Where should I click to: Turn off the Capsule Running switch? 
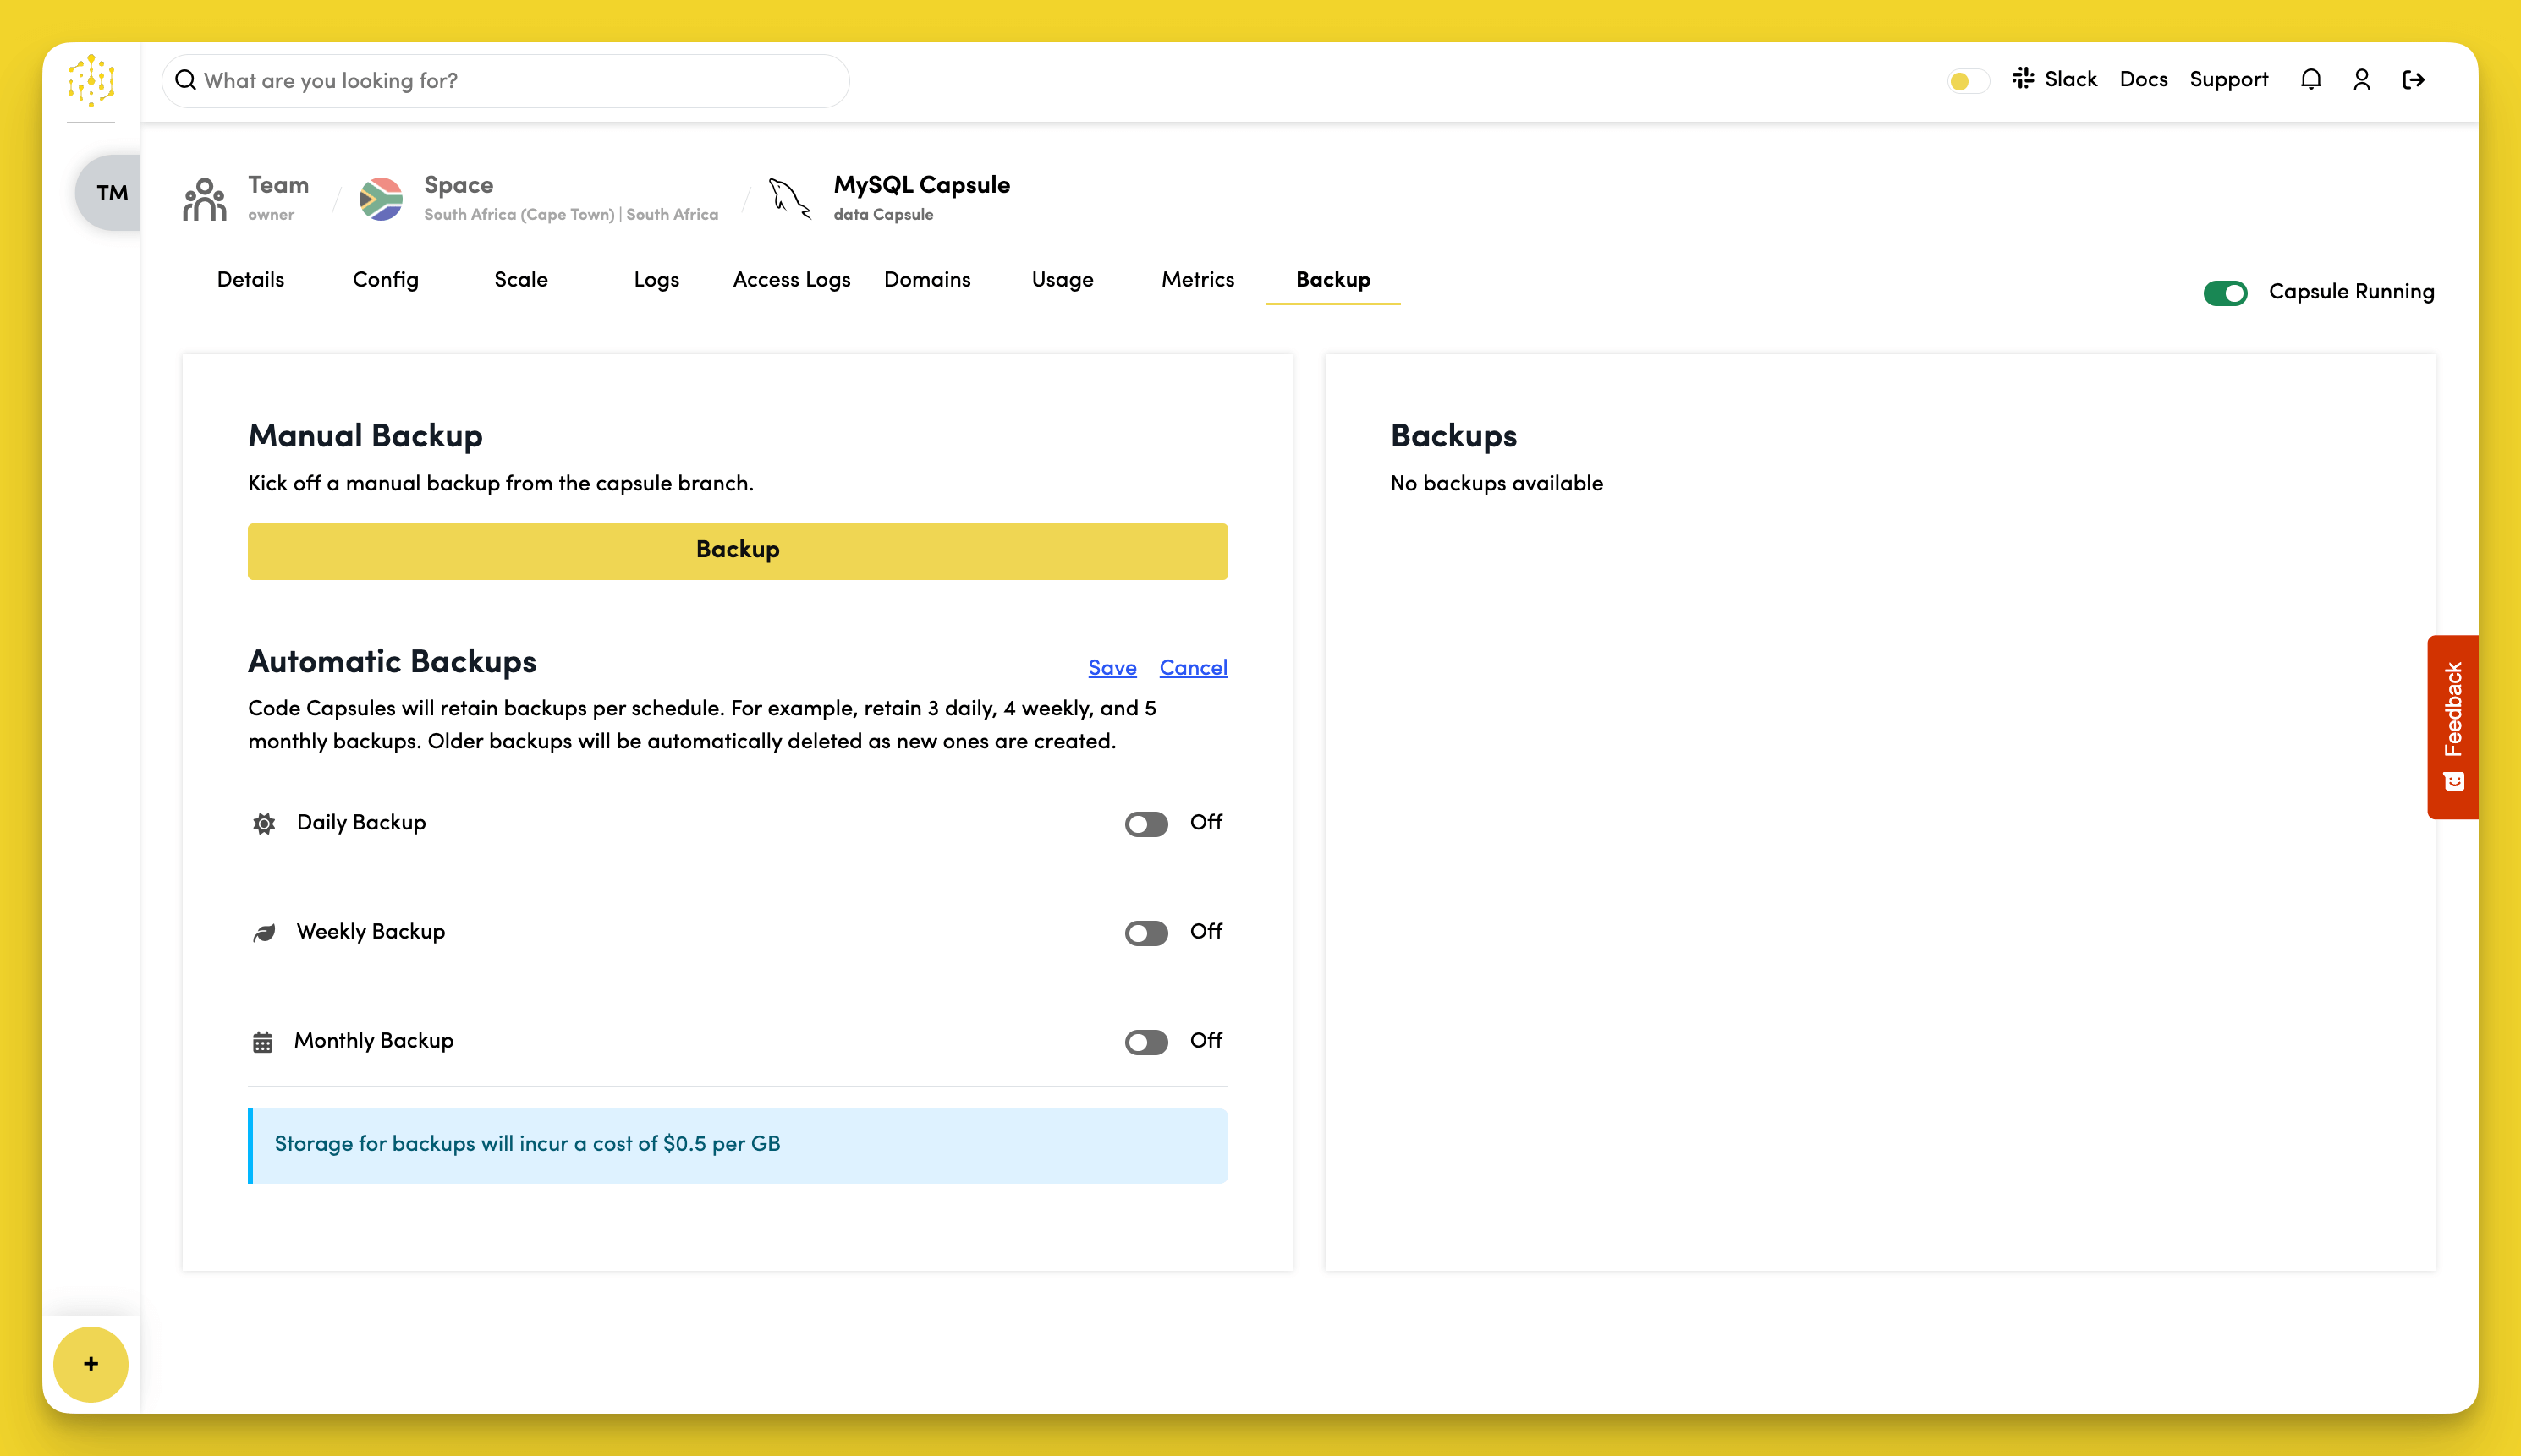pyautogui.click(x=2225, y=293)
